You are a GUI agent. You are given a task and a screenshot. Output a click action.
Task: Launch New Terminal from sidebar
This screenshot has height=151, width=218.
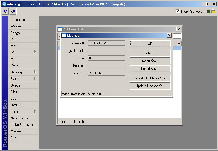pyautogui.click(x=23, y=118)
